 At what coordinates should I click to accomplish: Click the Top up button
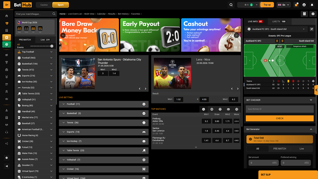coord(267,4)
